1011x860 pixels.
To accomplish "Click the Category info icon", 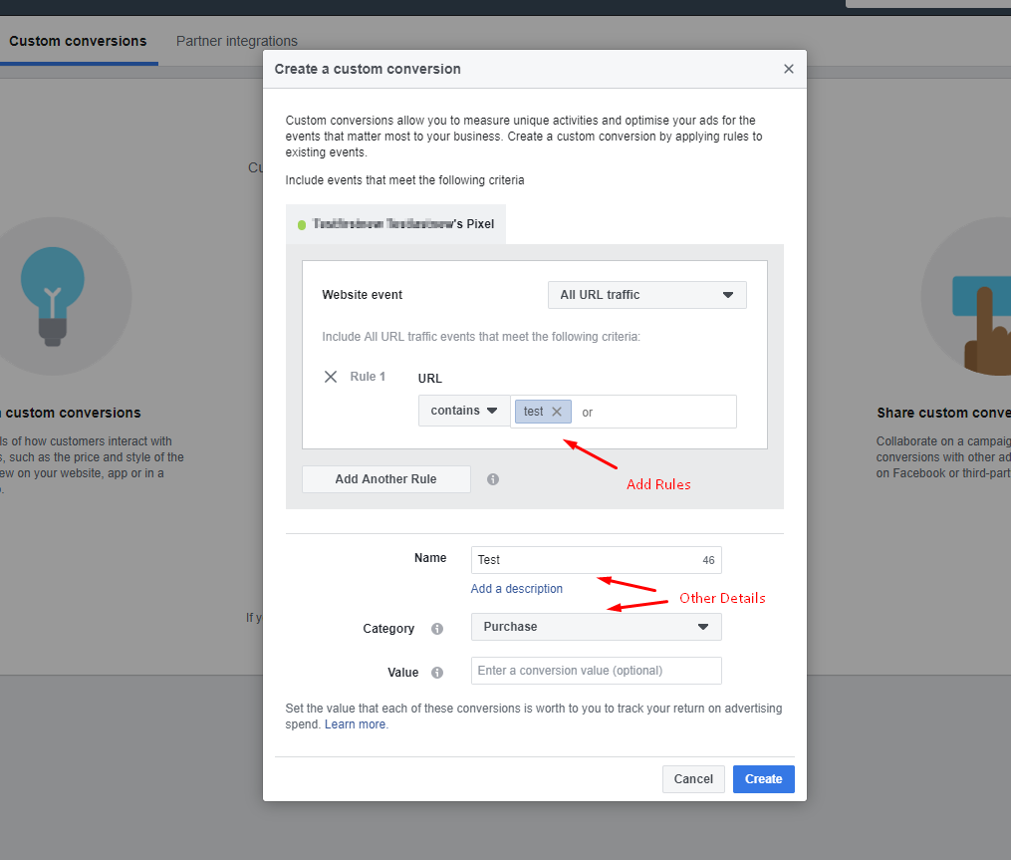I will click(436, 629).
